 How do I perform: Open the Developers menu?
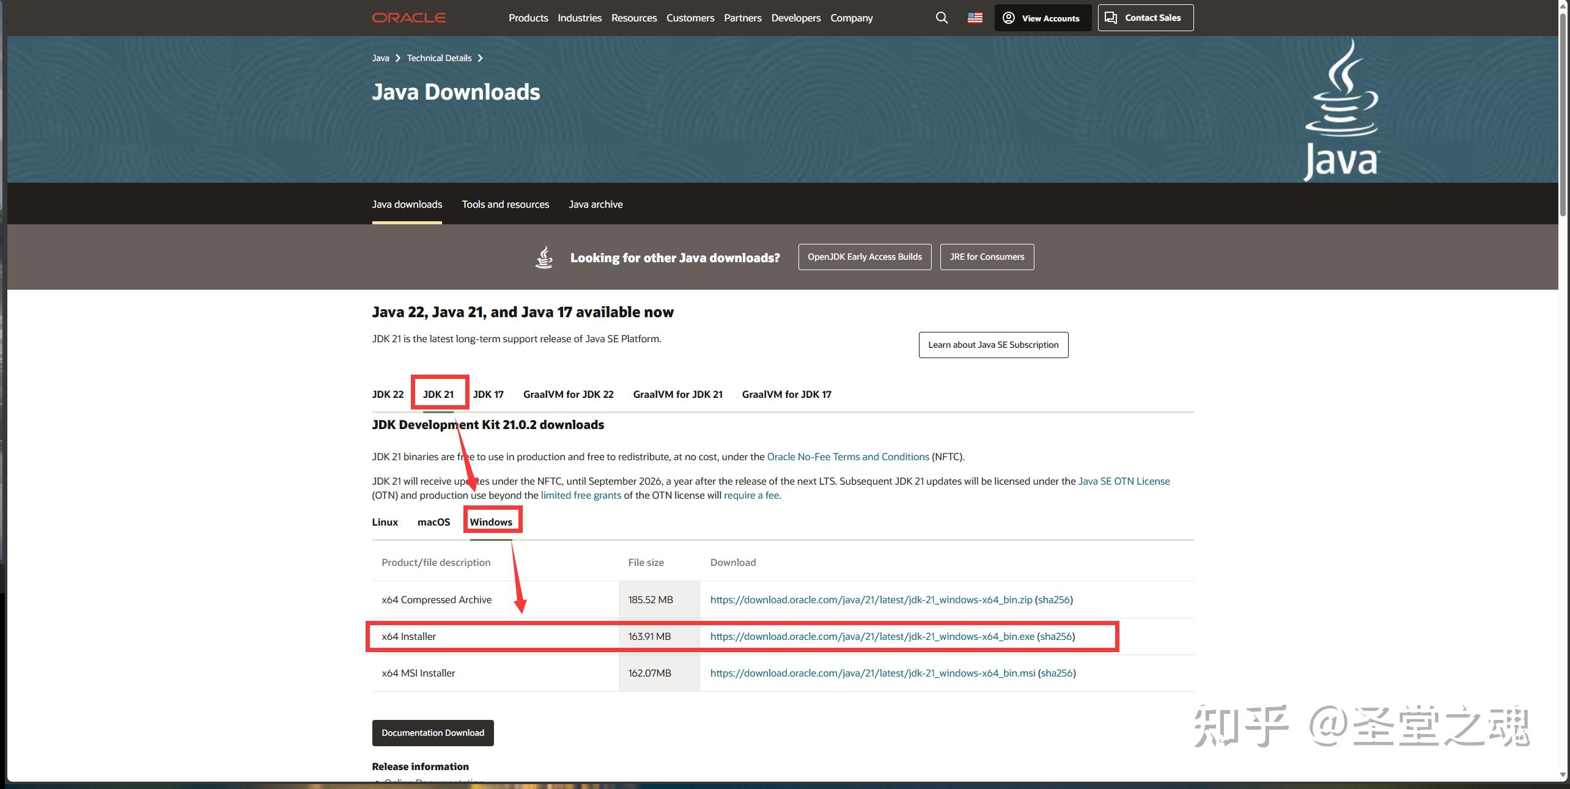click(795, 18)
